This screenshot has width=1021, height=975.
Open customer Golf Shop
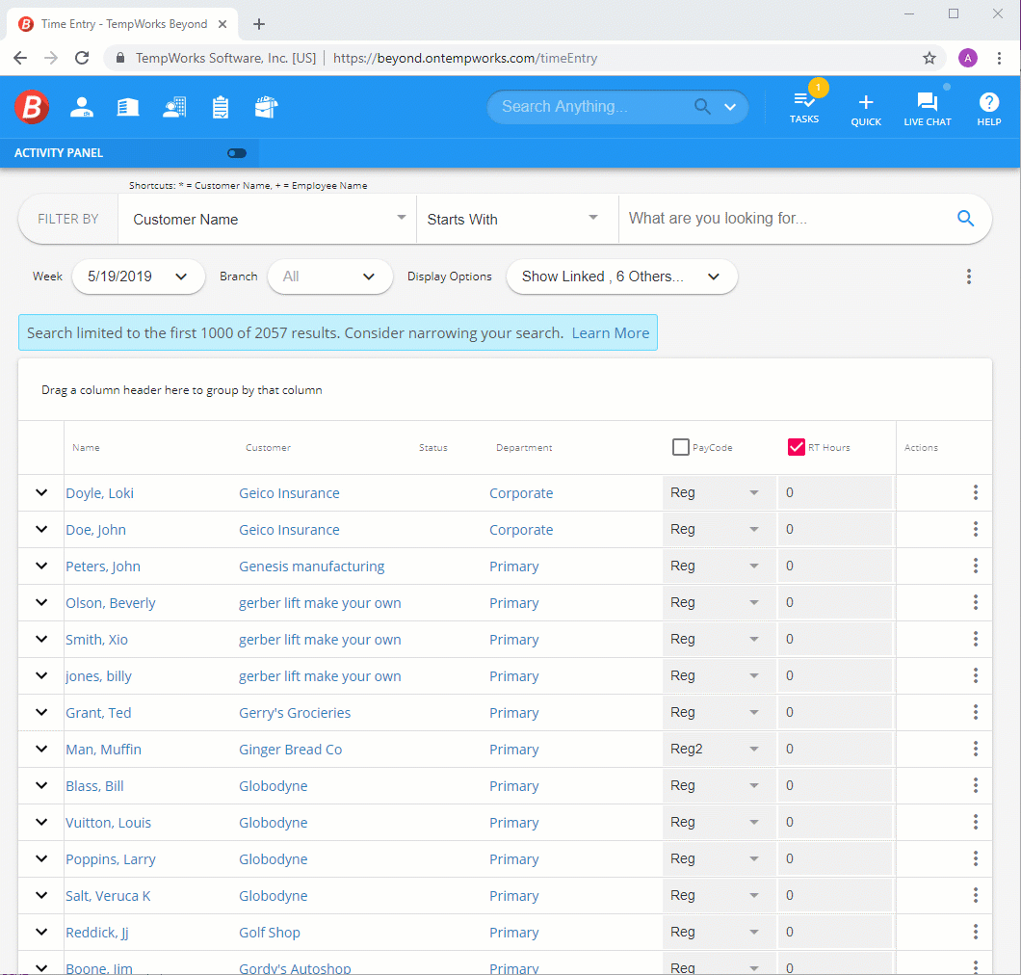pyautogui.click(x=270, y=932)
